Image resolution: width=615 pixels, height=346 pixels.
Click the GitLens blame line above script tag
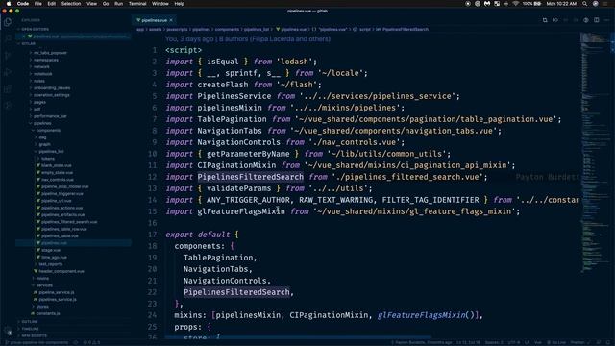[x=248, y=39]
